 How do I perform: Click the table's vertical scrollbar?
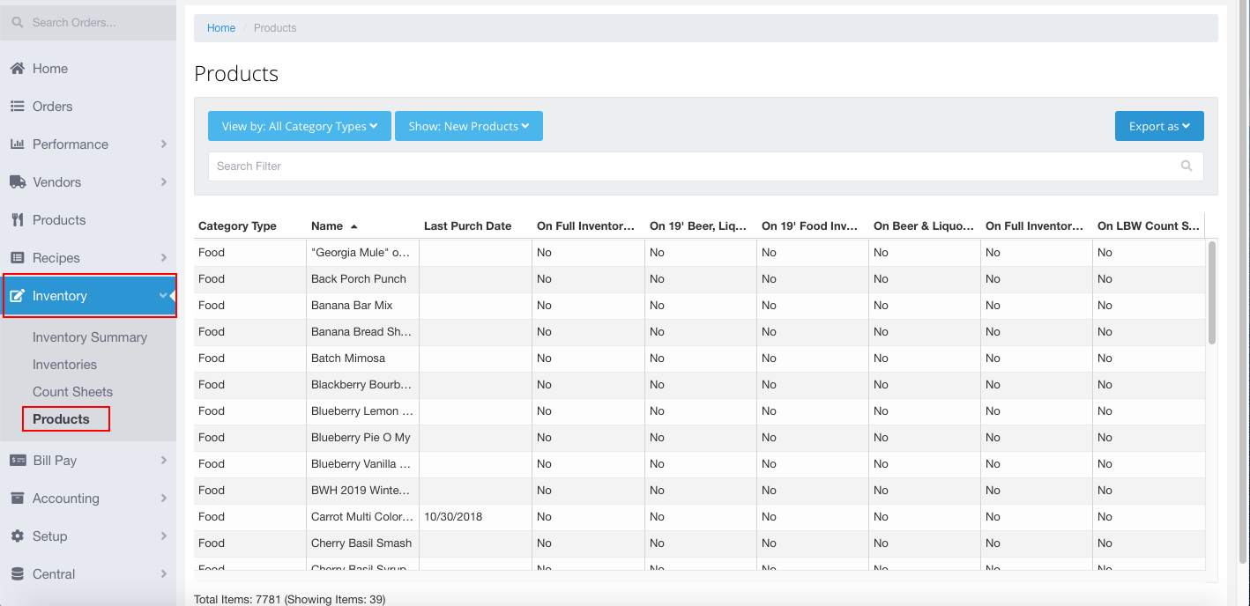1211,292
